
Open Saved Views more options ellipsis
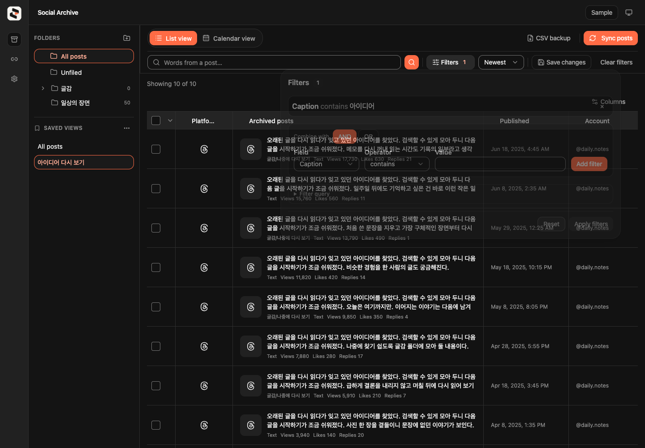(x=127, y=128)
